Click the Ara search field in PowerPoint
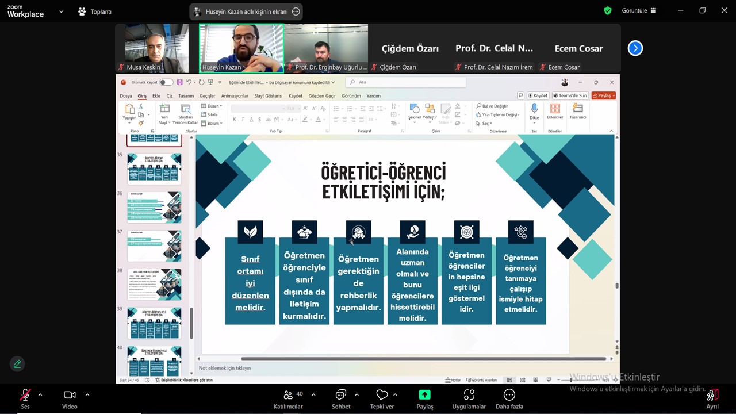 coord(405,82)
